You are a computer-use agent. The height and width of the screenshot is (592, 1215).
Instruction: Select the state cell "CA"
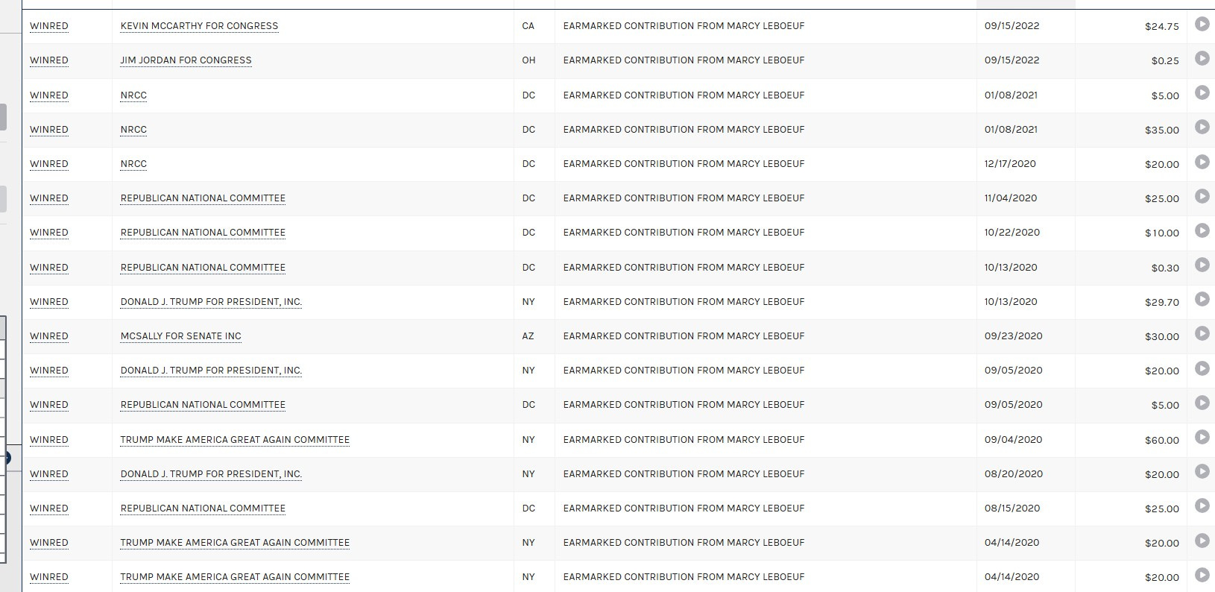528,26
